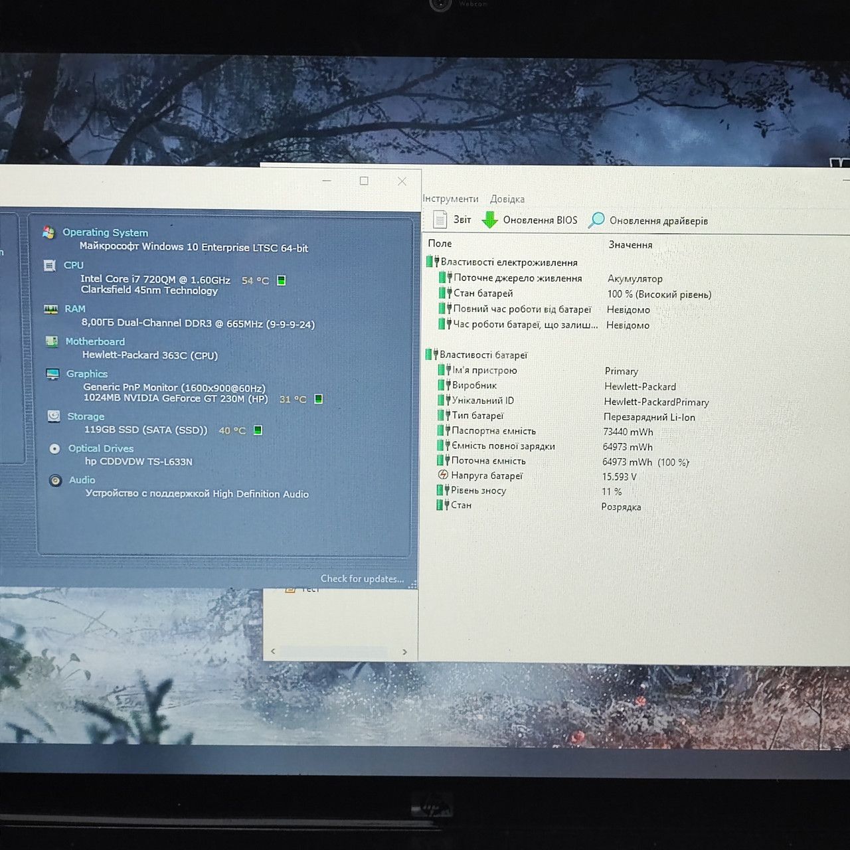The width and height of the screenshot is (850, 850).
Task: Click the Check for updates link in Speccy
Action: pyautogui.click(x=362, y=578)
